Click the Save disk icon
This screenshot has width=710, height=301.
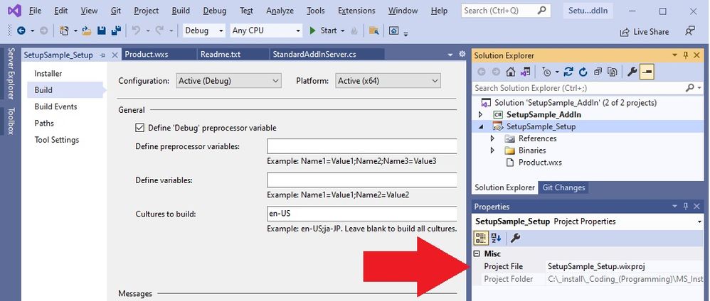click(x=102, y=31)
